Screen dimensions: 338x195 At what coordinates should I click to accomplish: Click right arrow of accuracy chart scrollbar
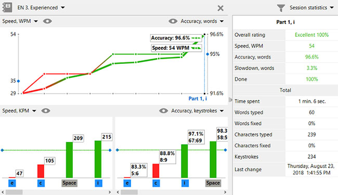coord(225,192)
